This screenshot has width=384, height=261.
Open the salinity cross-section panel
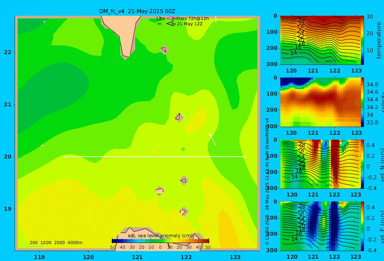[x=321, y=102]
